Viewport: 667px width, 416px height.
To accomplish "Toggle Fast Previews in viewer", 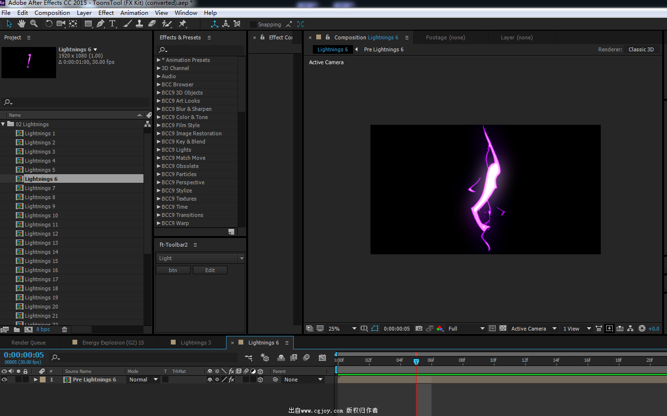I will pyautogui.click(x=609, y=329).
